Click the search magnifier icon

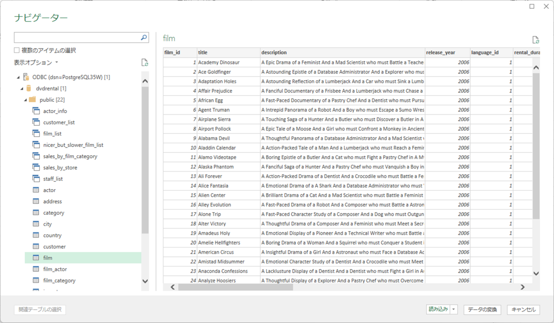(144, 37)
